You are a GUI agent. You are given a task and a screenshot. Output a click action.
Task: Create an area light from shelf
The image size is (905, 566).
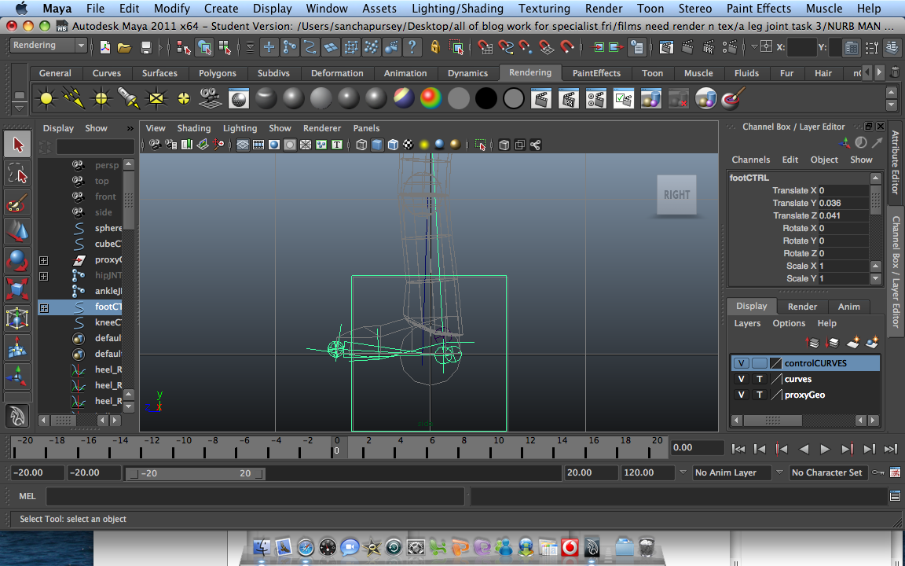(156, 99)
